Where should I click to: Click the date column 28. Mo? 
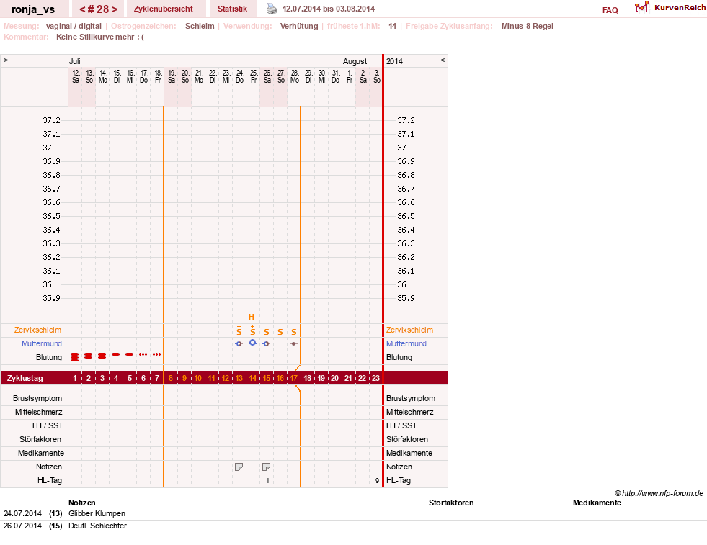pos(295,76)
